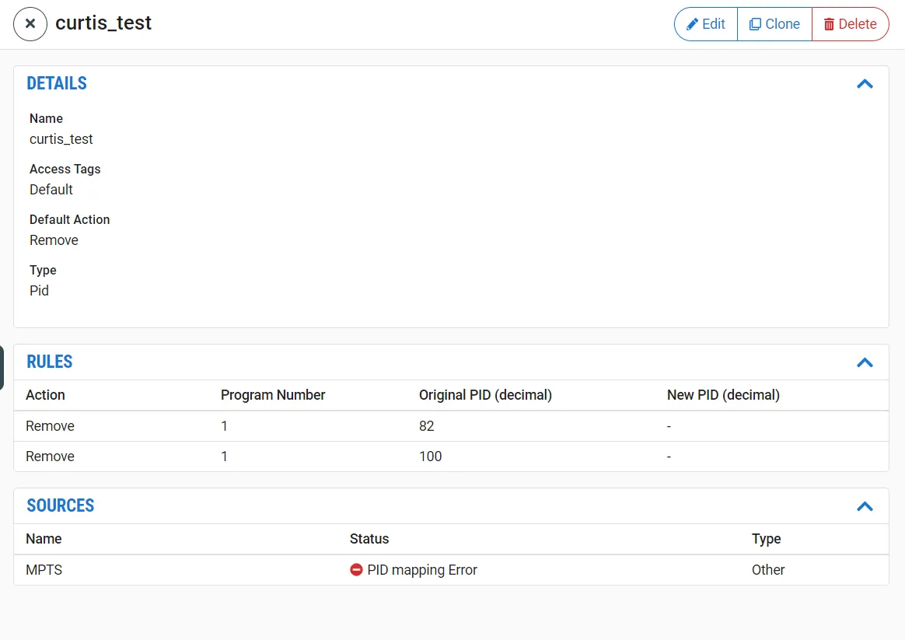This screenshot has width=905, height=640.
Task: Click the Original PID (decimal) column header
Action: pyautogui.click(x=485, y=395)
